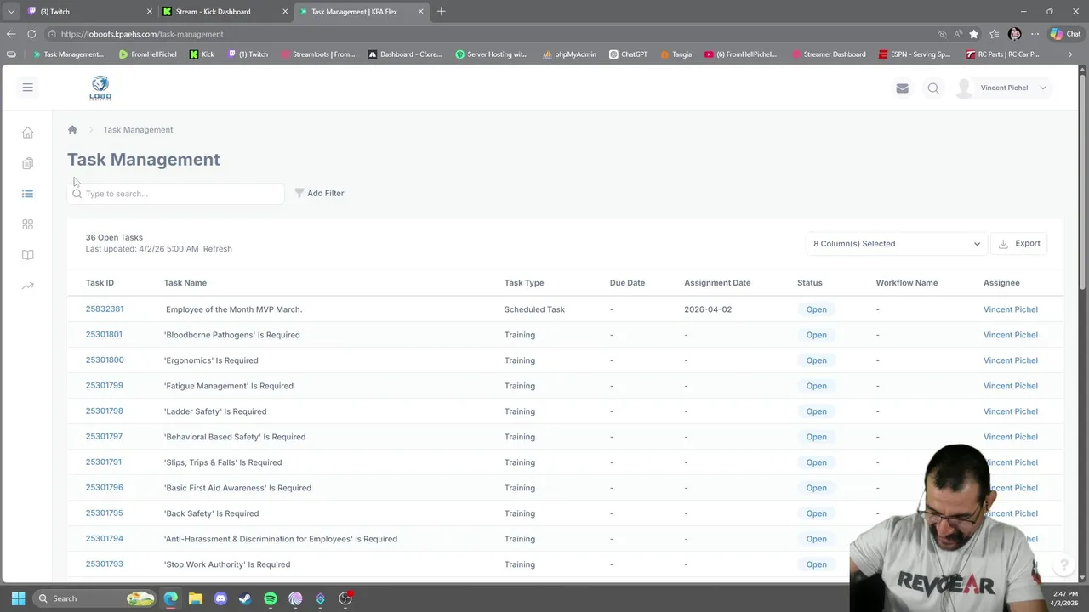1089x612 pixels.
Task: Click the breadcrumb home icon
Action: coord(72,130)
